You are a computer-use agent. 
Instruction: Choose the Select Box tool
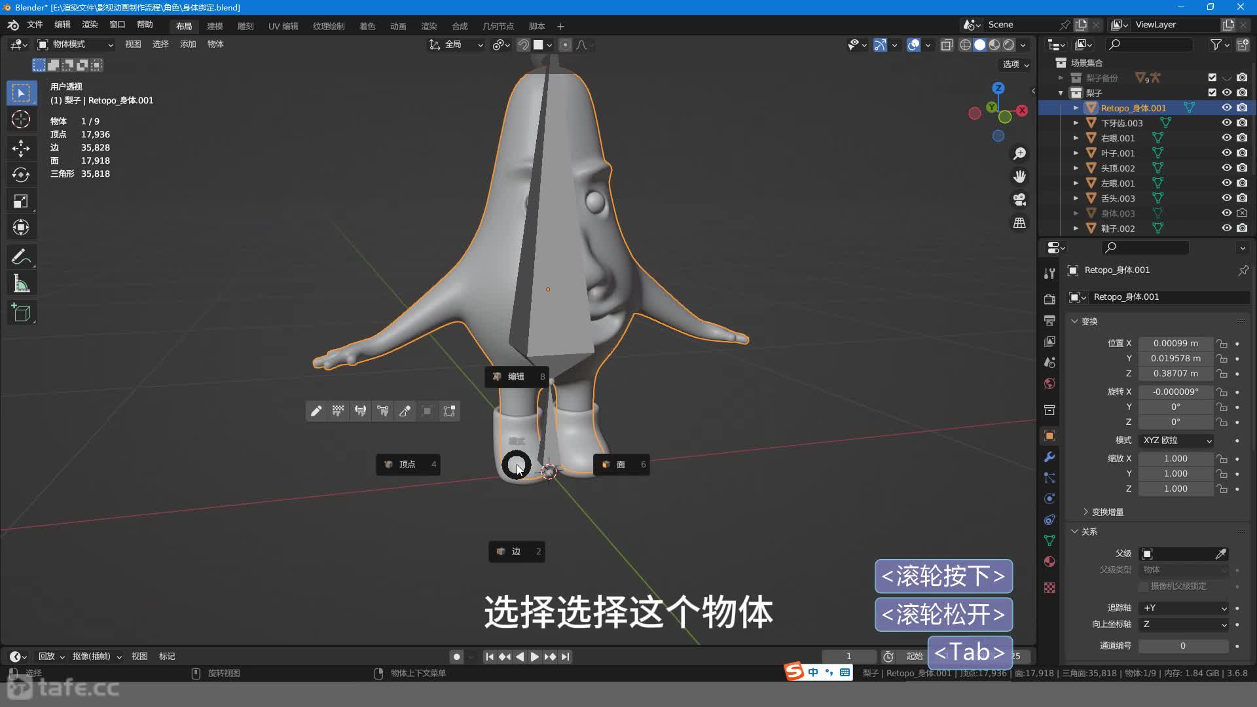point(21,93)
